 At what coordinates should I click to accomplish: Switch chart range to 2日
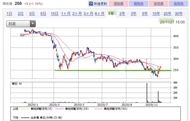point(21,14)
